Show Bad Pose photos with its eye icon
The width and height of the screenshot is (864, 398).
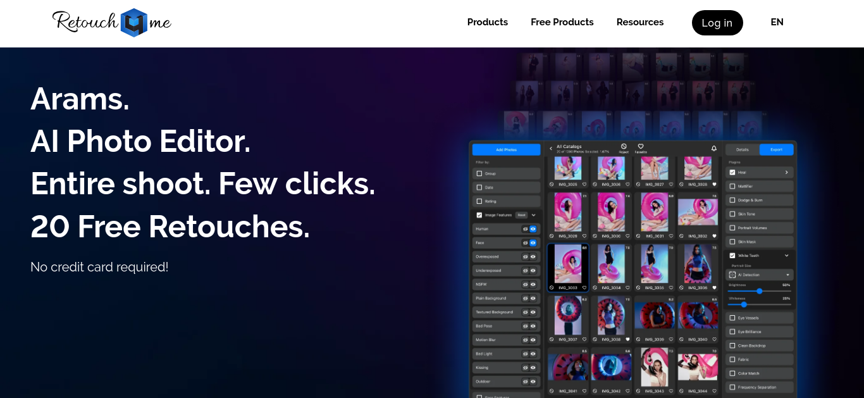533,326
